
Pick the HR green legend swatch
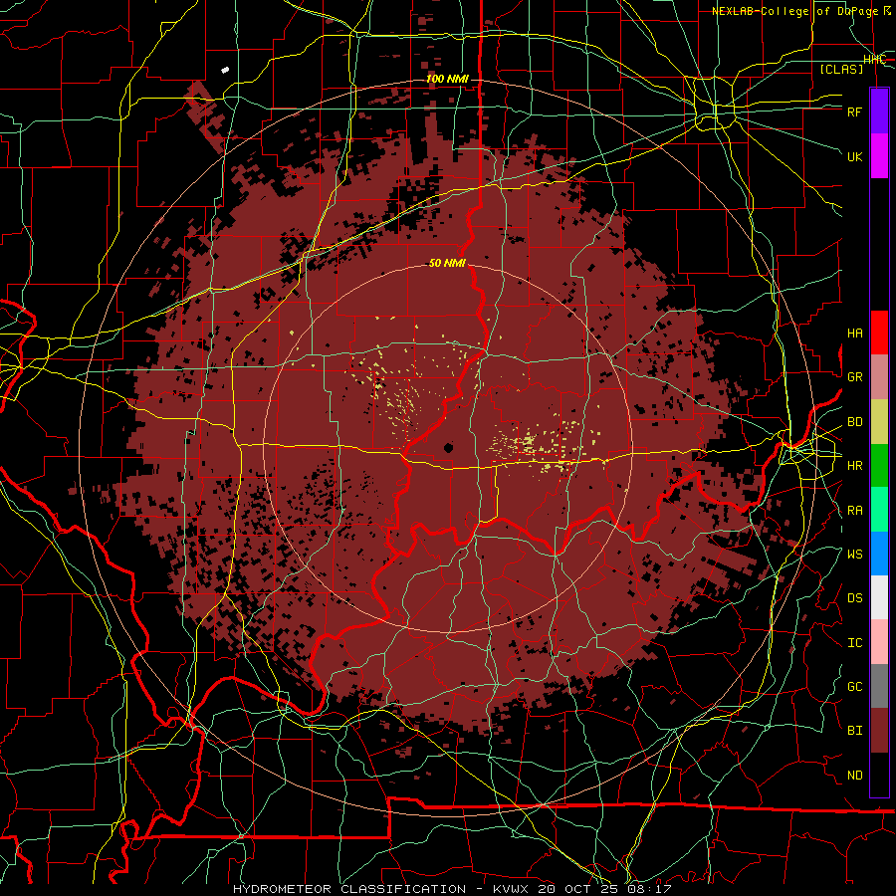(x=879, y=466)
